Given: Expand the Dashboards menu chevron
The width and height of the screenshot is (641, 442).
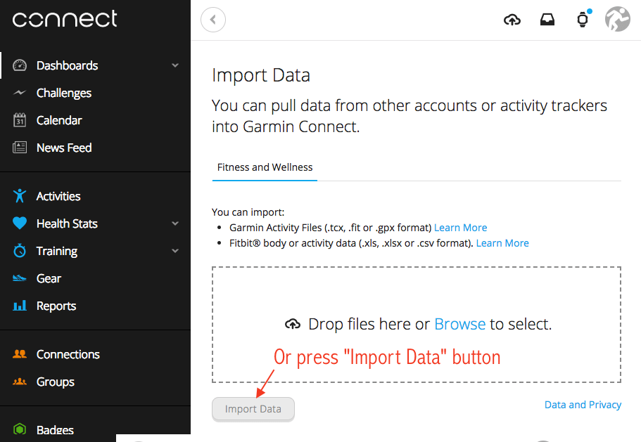Looking at the screenshot, I should (175, 65).
